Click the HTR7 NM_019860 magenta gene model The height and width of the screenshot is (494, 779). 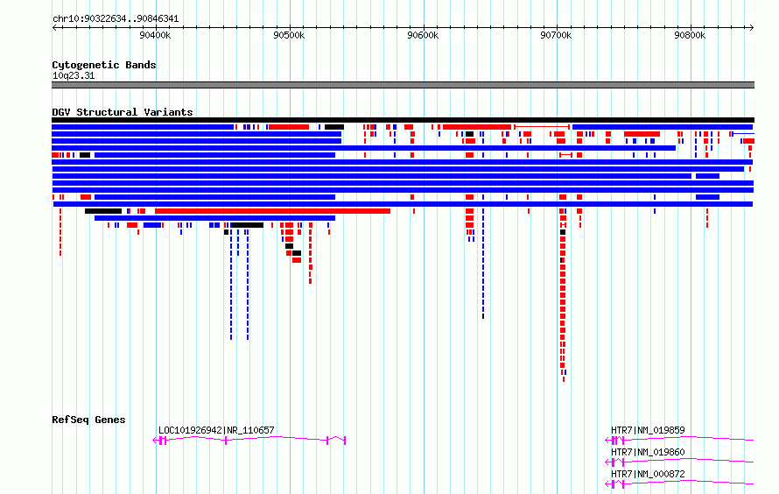point(679,462)
